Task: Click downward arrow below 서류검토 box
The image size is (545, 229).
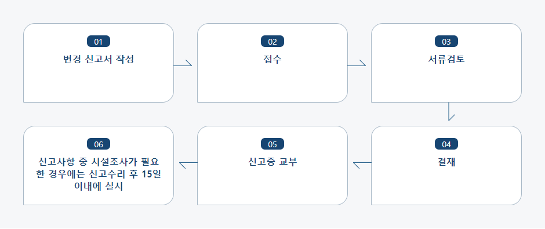Action: pos(451,111)
